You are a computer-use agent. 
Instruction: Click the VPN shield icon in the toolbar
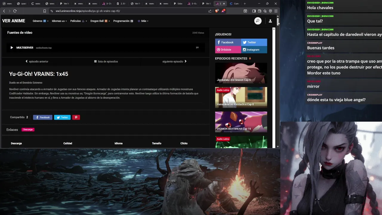(270, 11)
